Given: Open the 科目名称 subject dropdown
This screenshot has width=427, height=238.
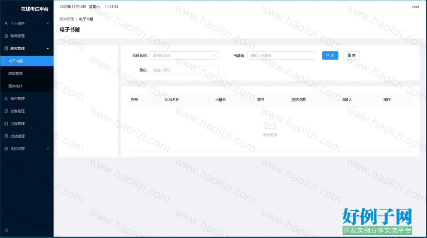Looking at the screenshot, I should pyautogui.click(x=184, y=56).
